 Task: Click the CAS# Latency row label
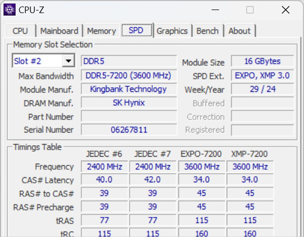(x=48, y=180)
